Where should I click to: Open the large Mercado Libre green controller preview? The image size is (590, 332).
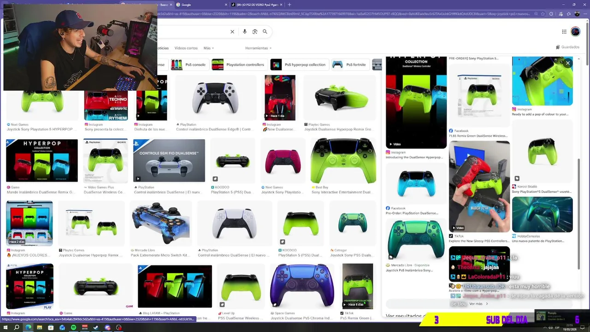(416, 239)
